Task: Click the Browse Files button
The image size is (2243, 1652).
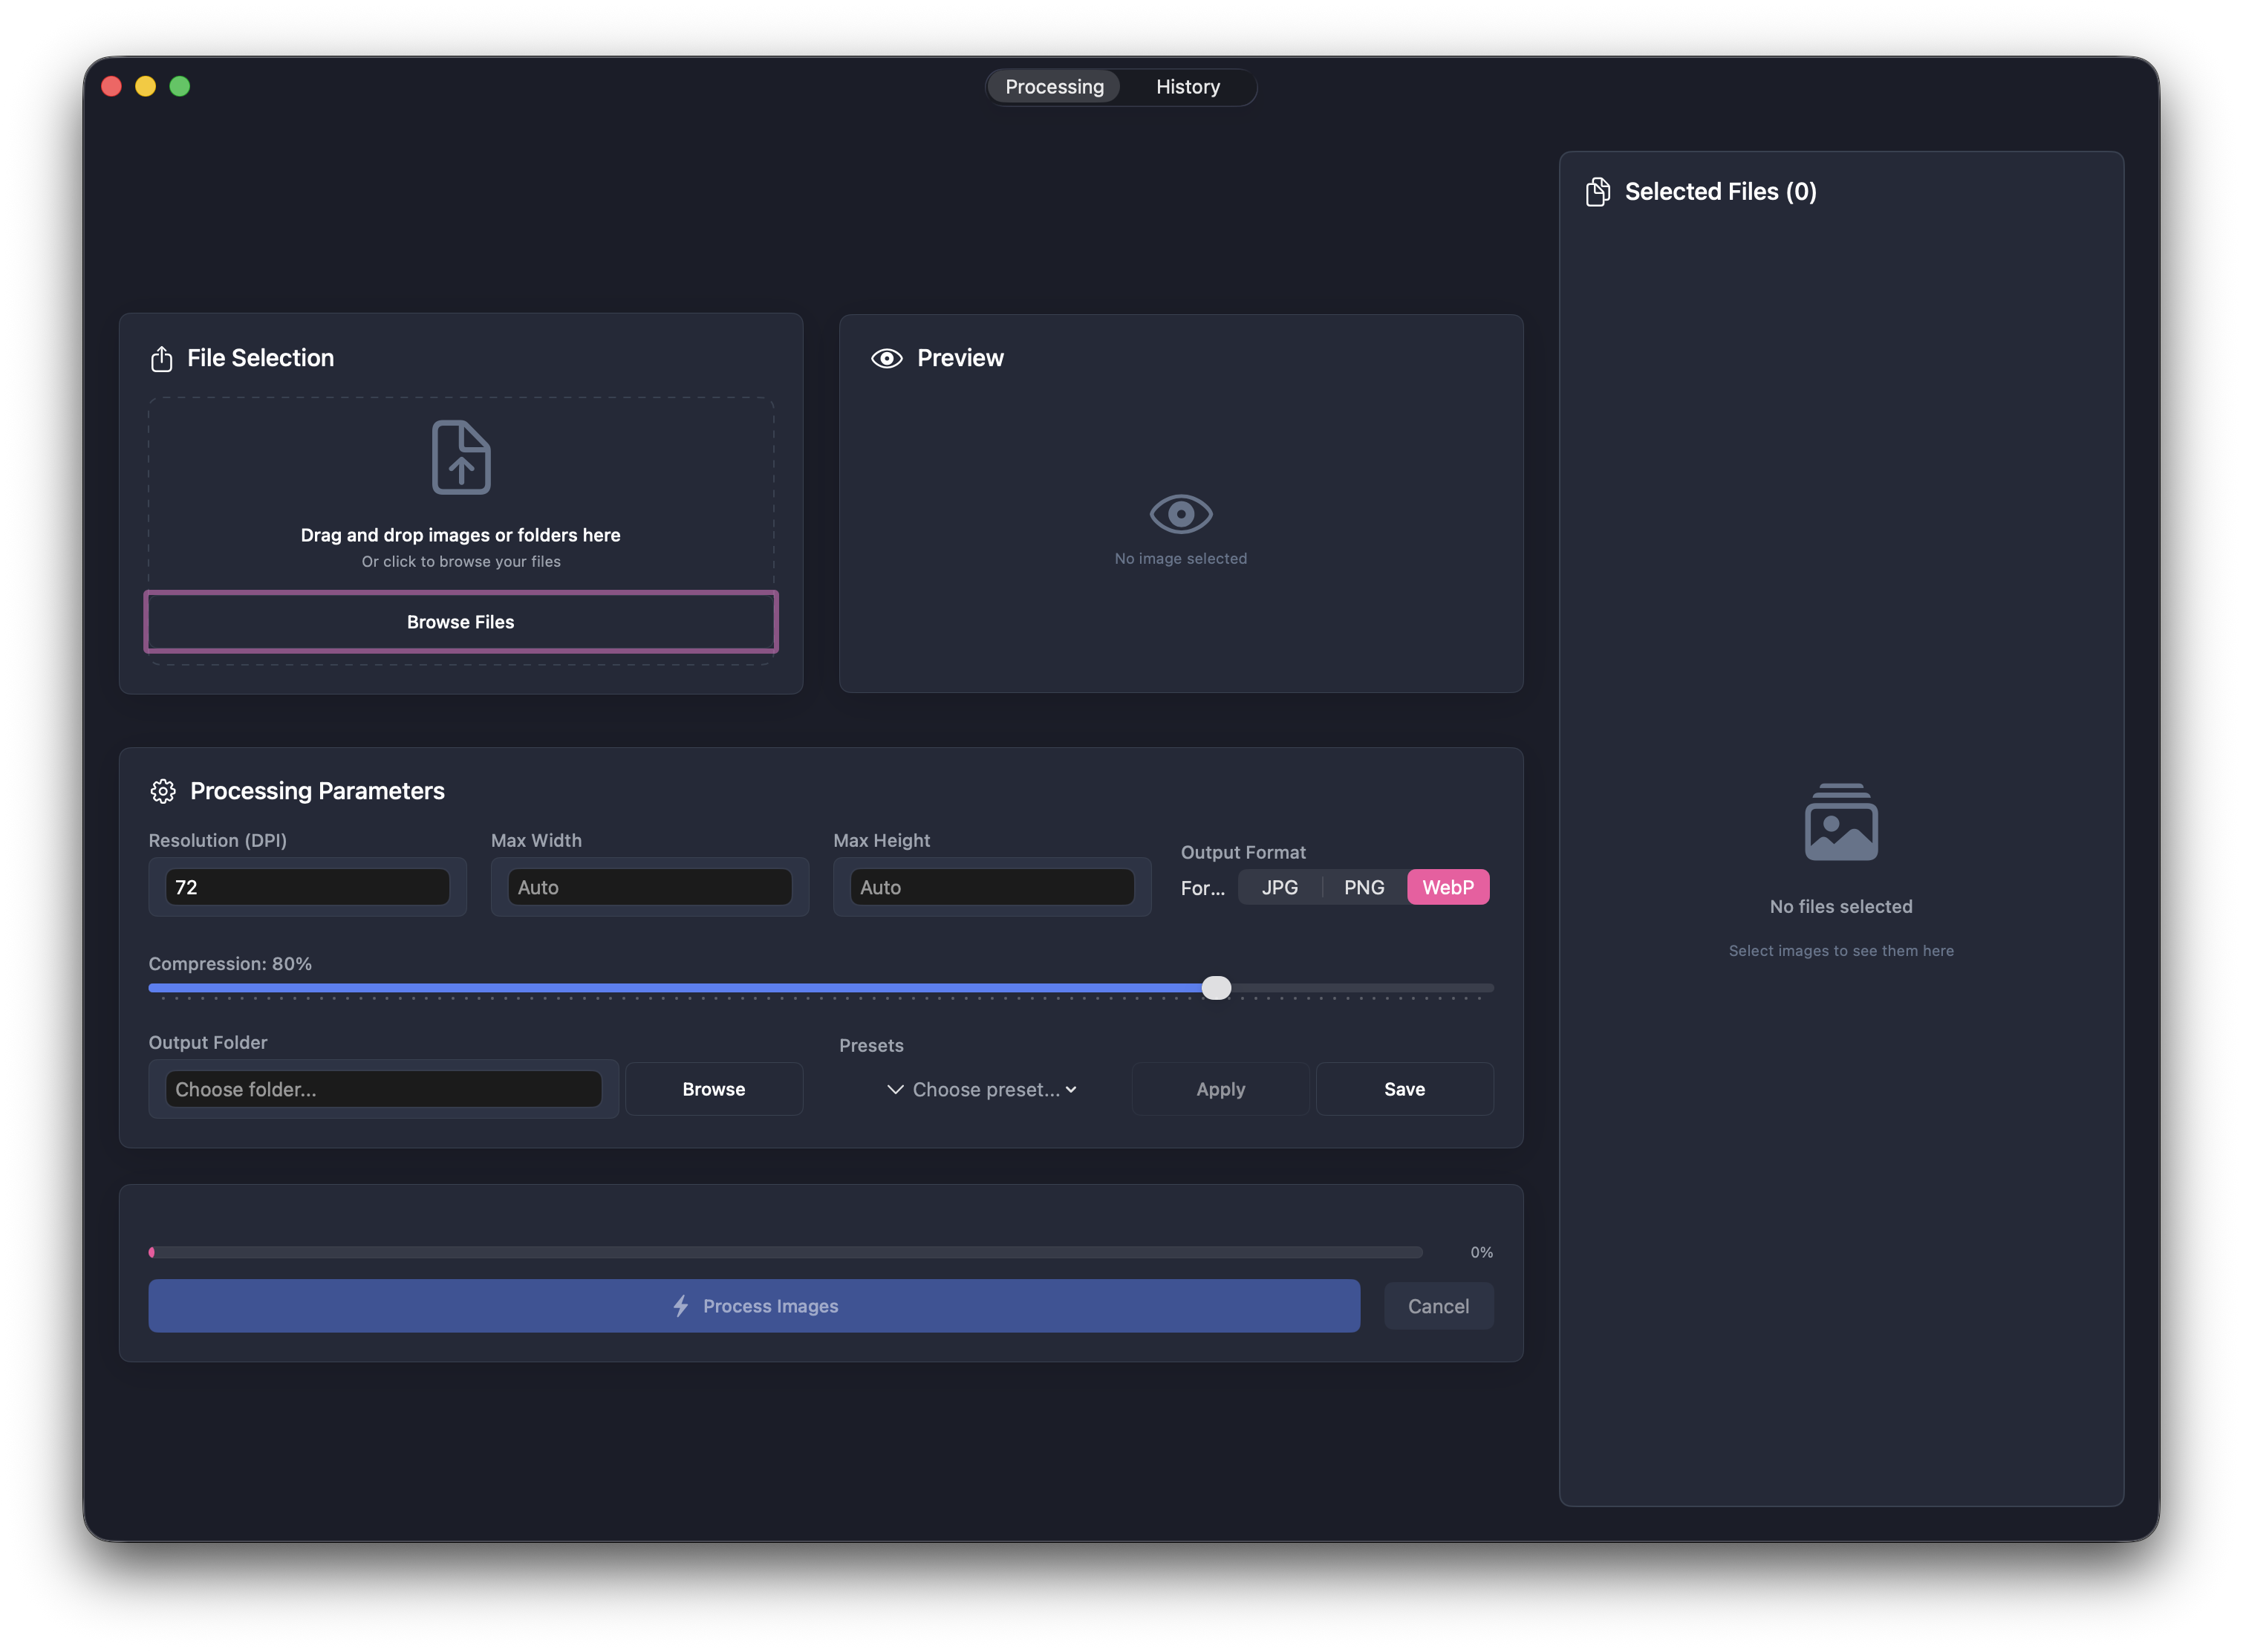Action: (460, 622)
